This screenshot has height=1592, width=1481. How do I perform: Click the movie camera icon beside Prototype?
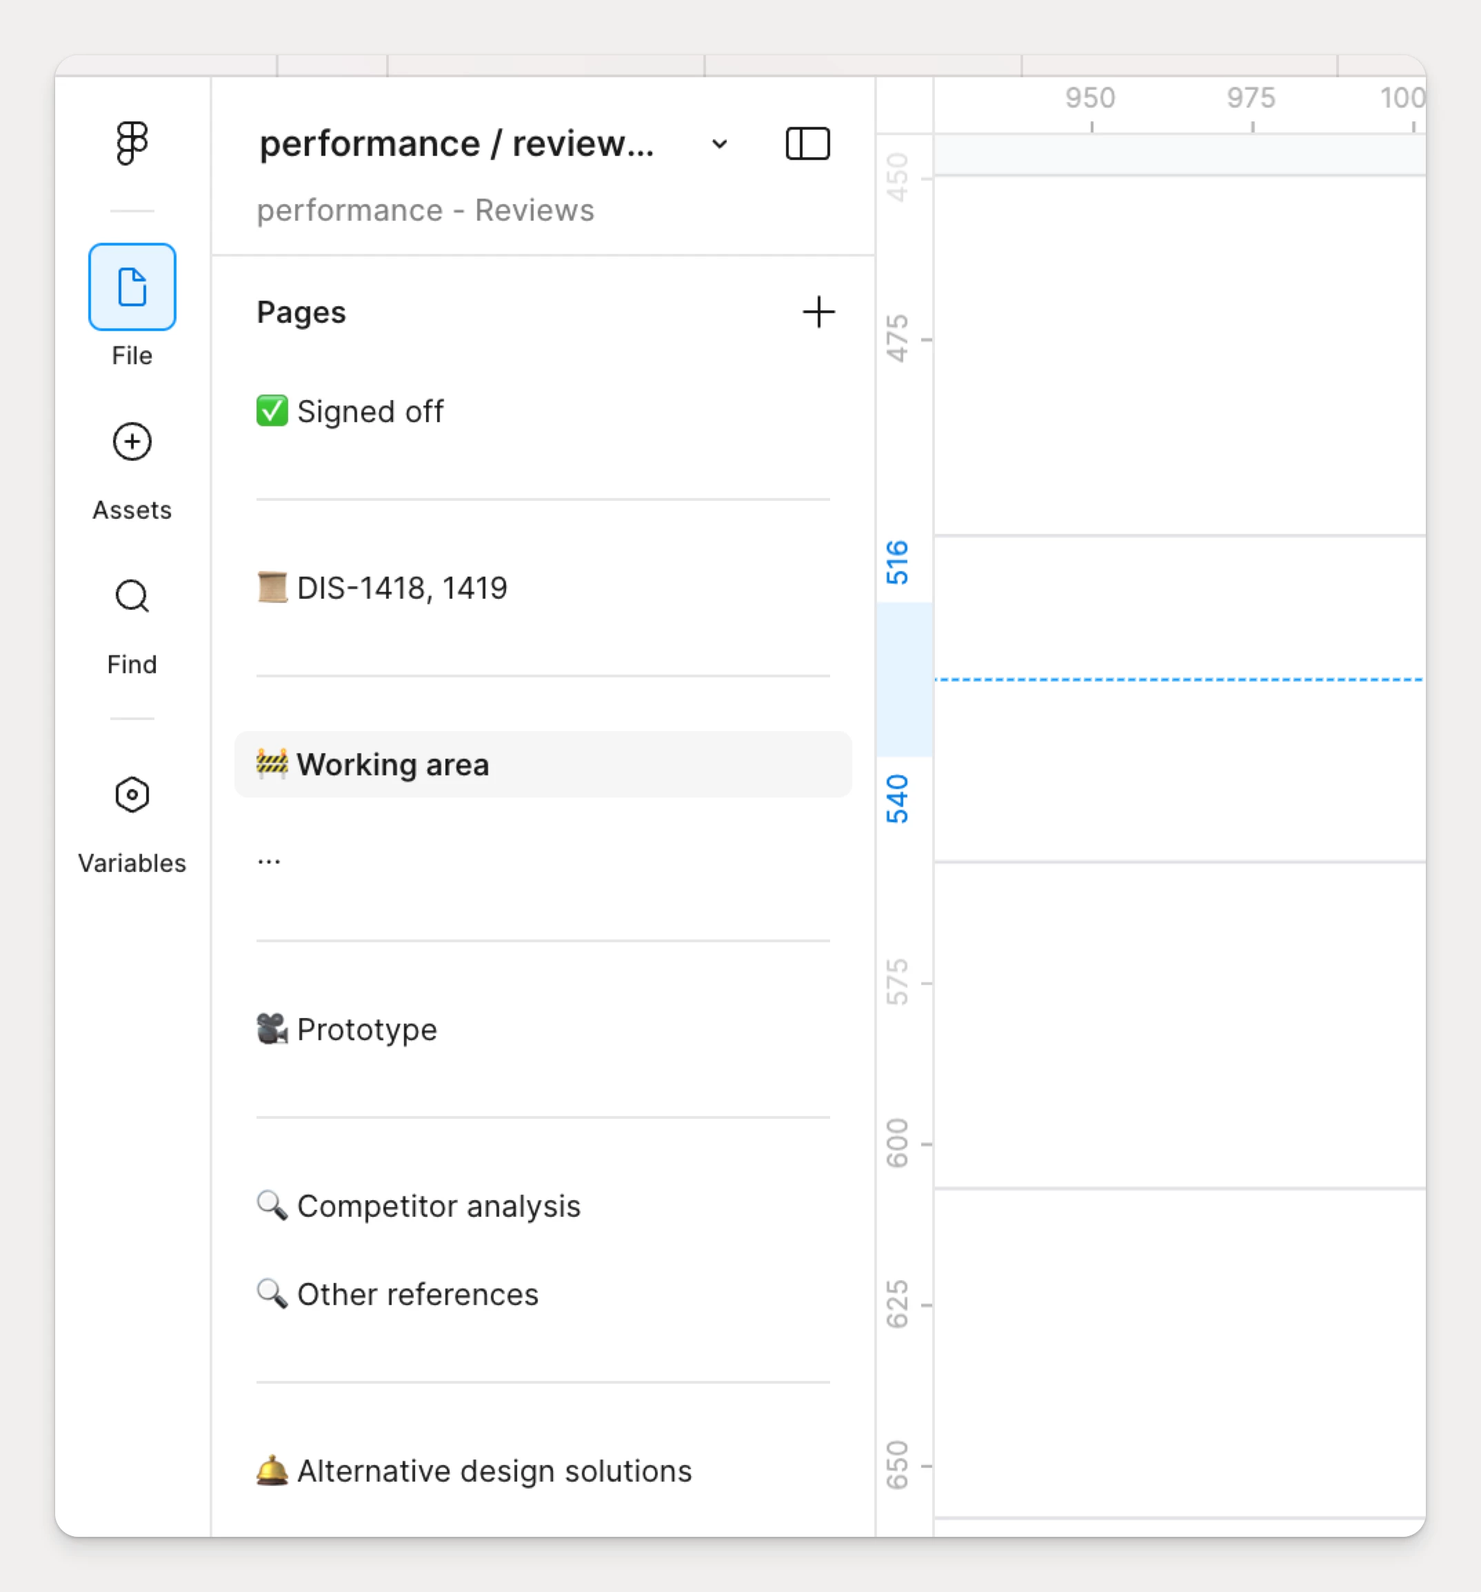click(x=272, y=1029)
